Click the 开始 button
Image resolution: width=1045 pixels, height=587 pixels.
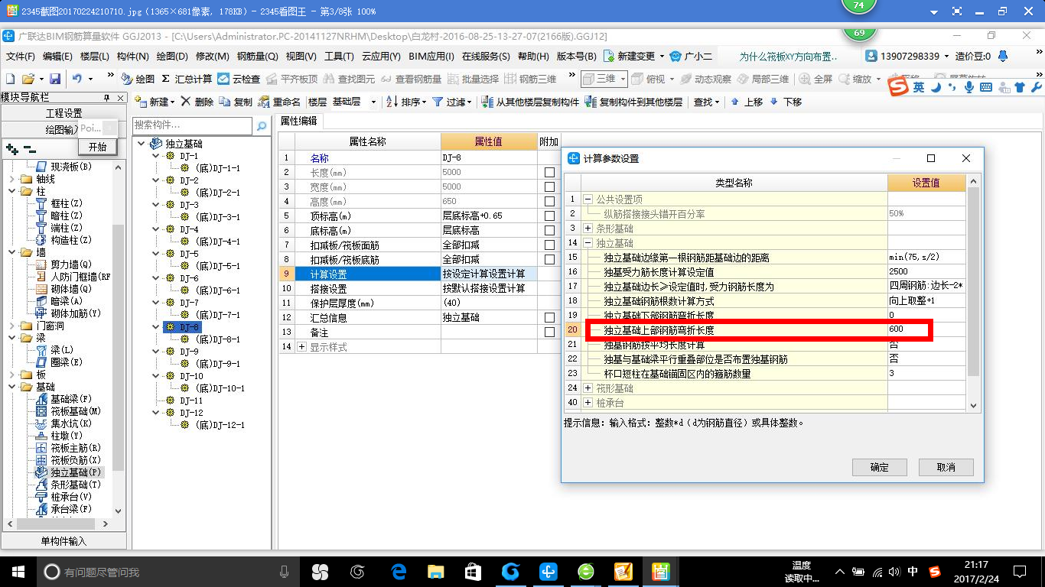coord(98,147)
